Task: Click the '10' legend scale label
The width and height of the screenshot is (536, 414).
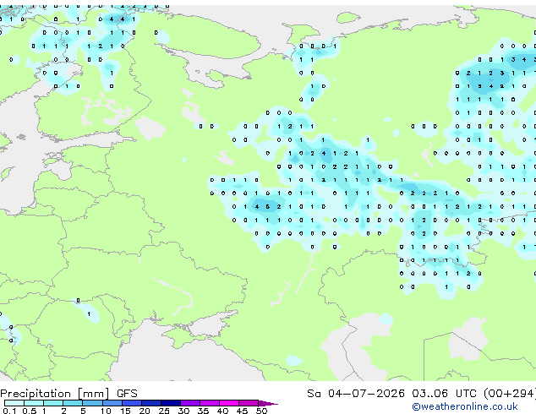Action: 106,411
